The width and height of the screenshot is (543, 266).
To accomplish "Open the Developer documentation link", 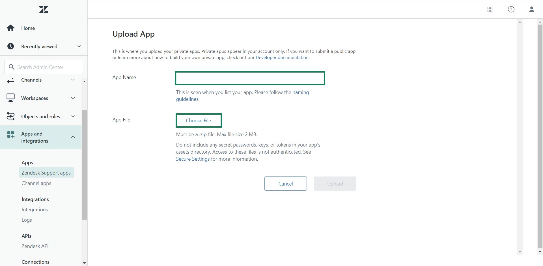I will (282, 58).
